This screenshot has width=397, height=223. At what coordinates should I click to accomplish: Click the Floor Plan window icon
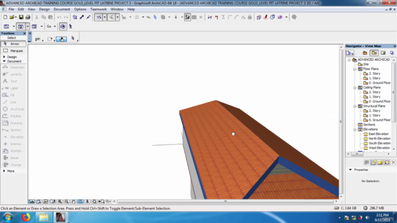[6, 26]
